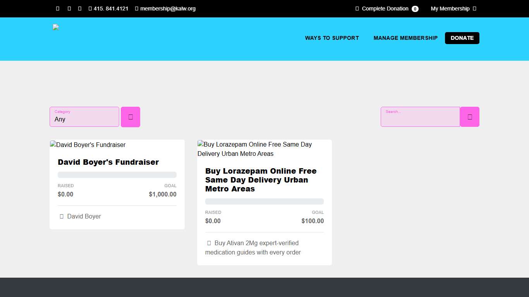This screenshot has height=297, width=529.
Task: Click the person icon beside David Boyer
Action: click(x=62, y=217)
